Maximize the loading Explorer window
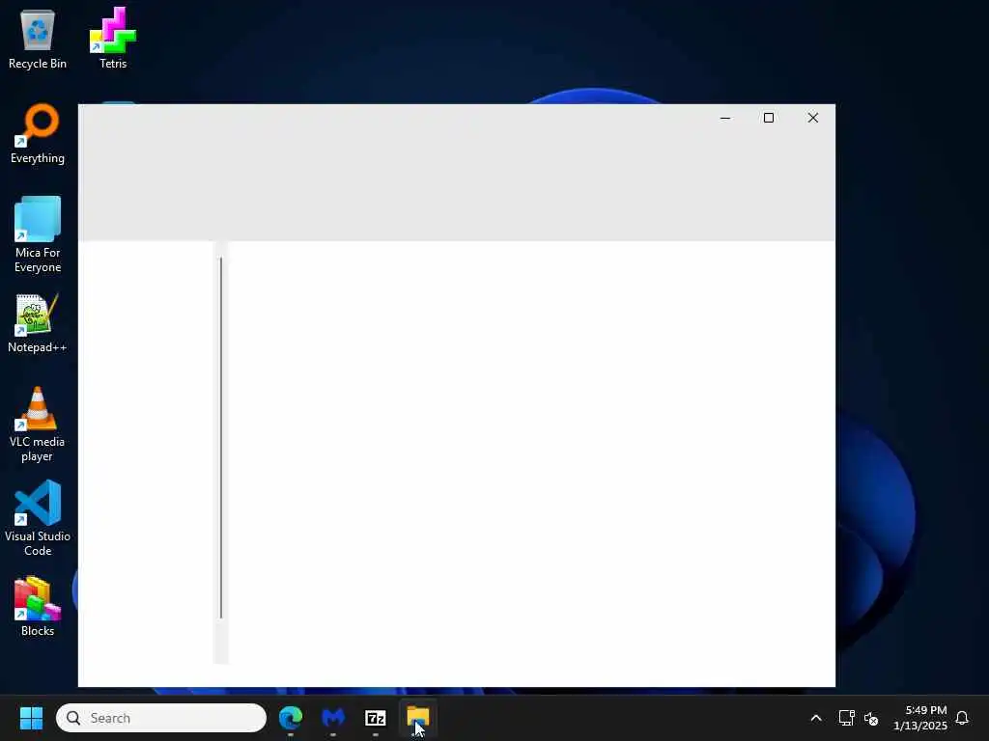The height and width of the screenshot is (741, 989). [x=768, y=118]
